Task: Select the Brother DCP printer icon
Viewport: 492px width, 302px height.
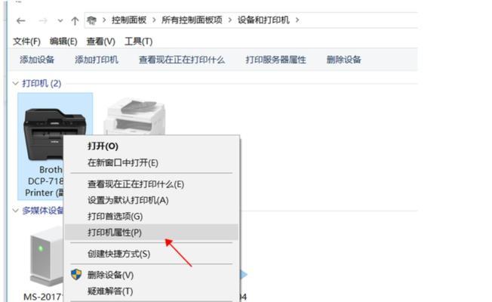Action: [54, 134]
